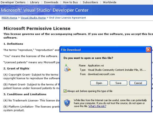Uncheck Always ask before opening this file type
Screen dimensions: 153x113
pyautogui.click(x=65, y=91)
